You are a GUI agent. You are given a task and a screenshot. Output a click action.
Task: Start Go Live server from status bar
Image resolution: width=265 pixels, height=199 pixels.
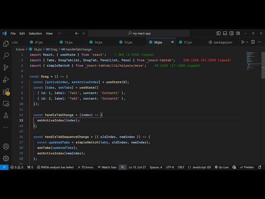(x=222, y=167)
